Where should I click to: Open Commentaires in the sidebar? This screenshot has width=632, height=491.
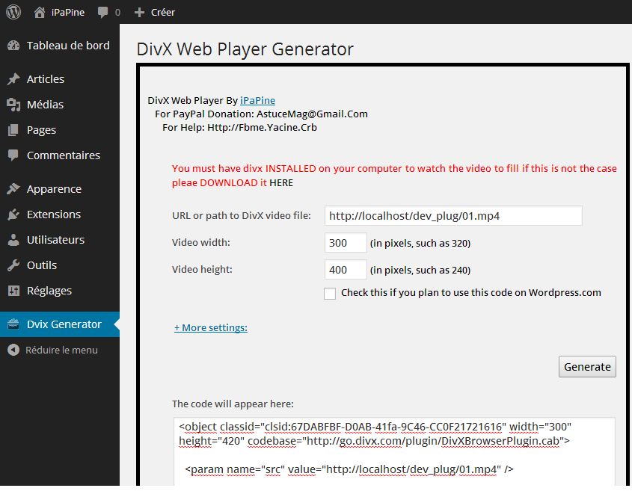[60, 155]
